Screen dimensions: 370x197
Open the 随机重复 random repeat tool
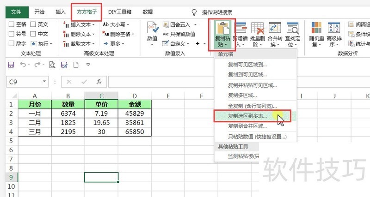pyautogui.click(x=316, y=34)
